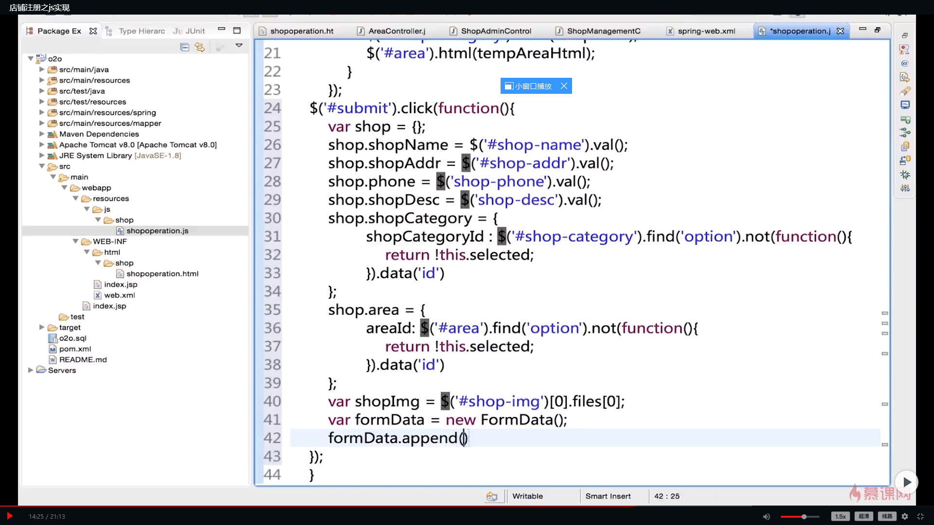This screenshot has width=934, height=525.
Task: Collapse the WEB-INF folder
Action: coord(75,241)
